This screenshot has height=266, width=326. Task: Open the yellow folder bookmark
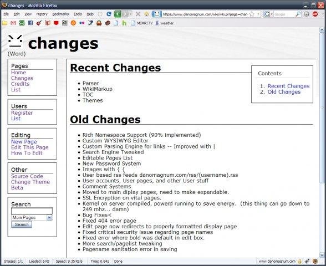pos(5,23)
